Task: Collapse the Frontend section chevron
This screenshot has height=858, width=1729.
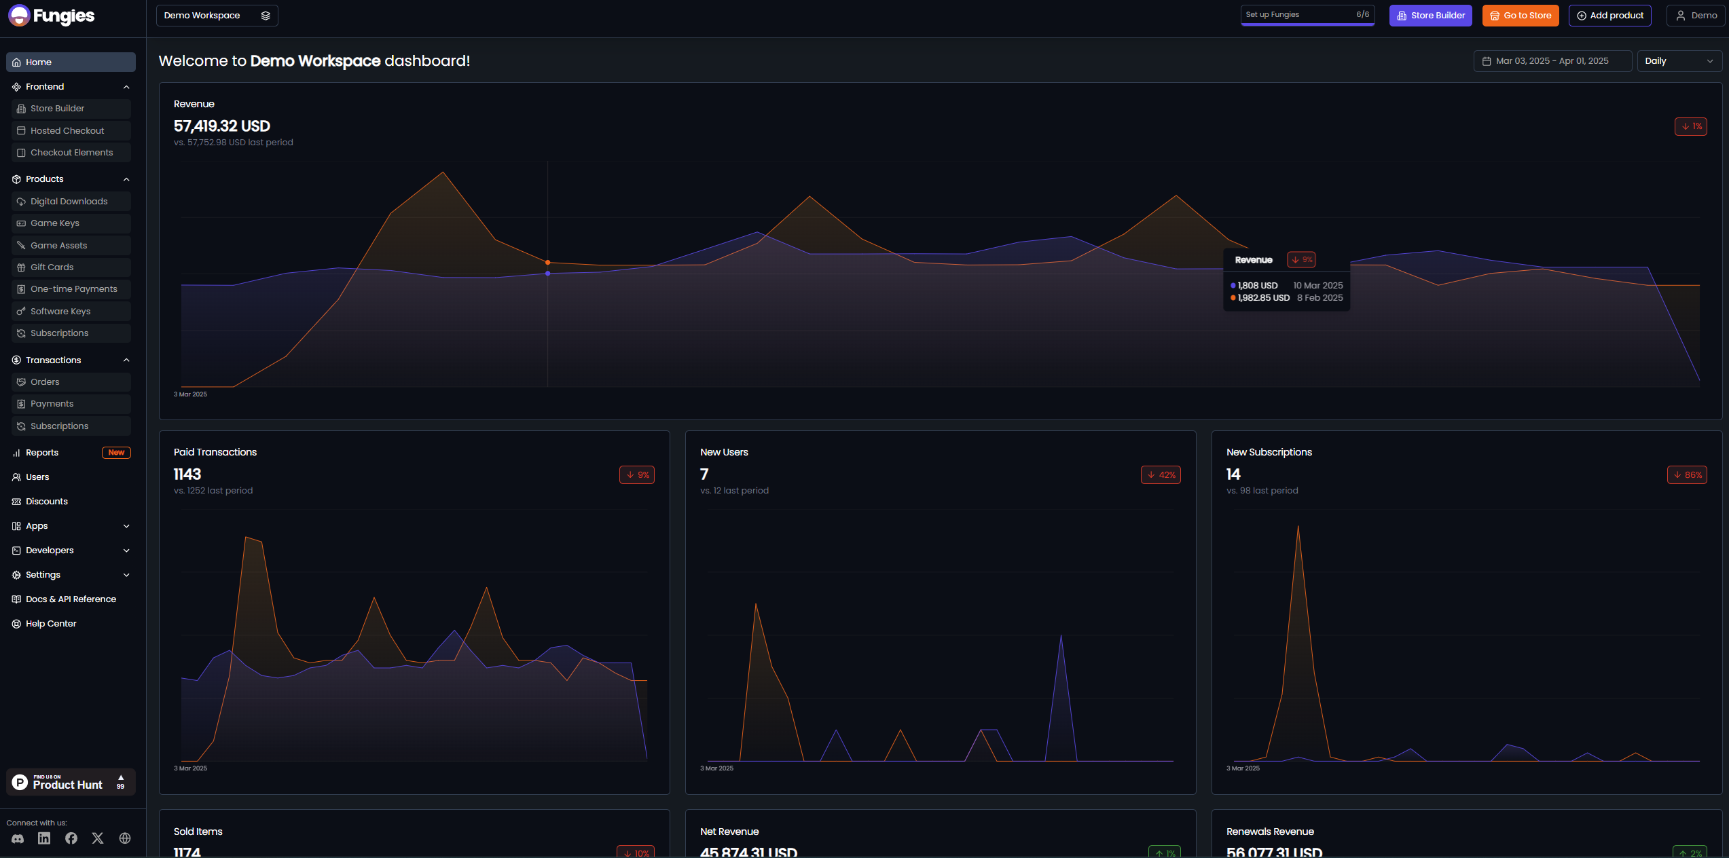Action: [126, 87]
